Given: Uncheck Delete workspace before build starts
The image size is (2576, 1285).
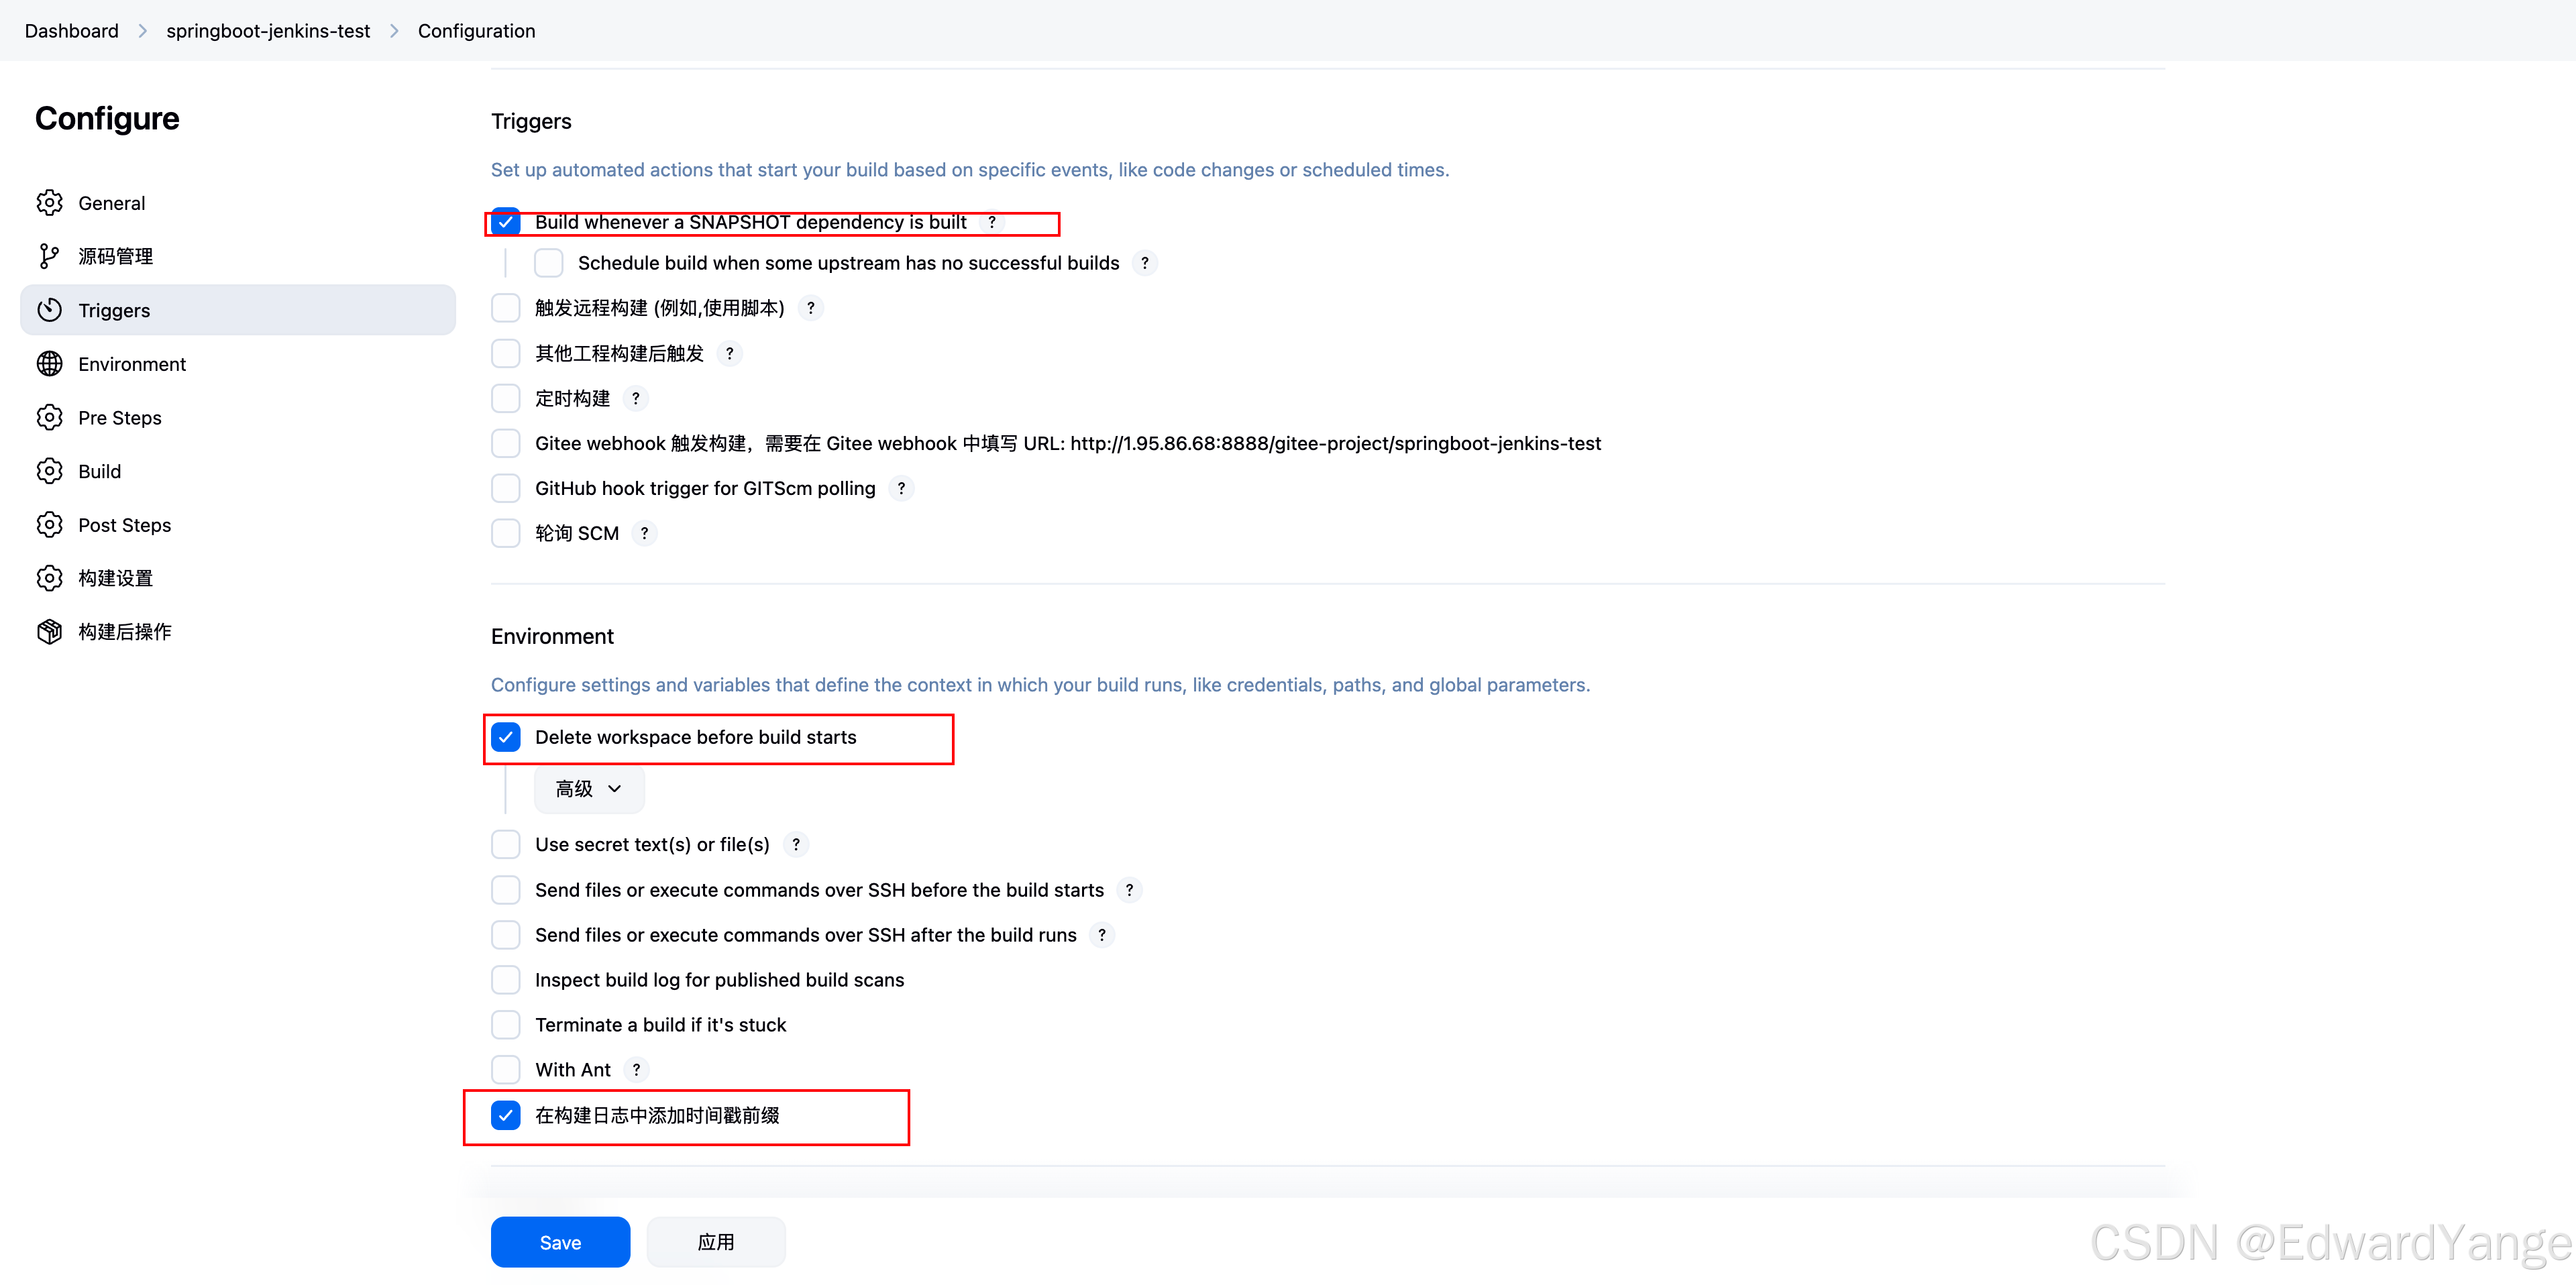Looking at the screenshot, I should [507, 737].
